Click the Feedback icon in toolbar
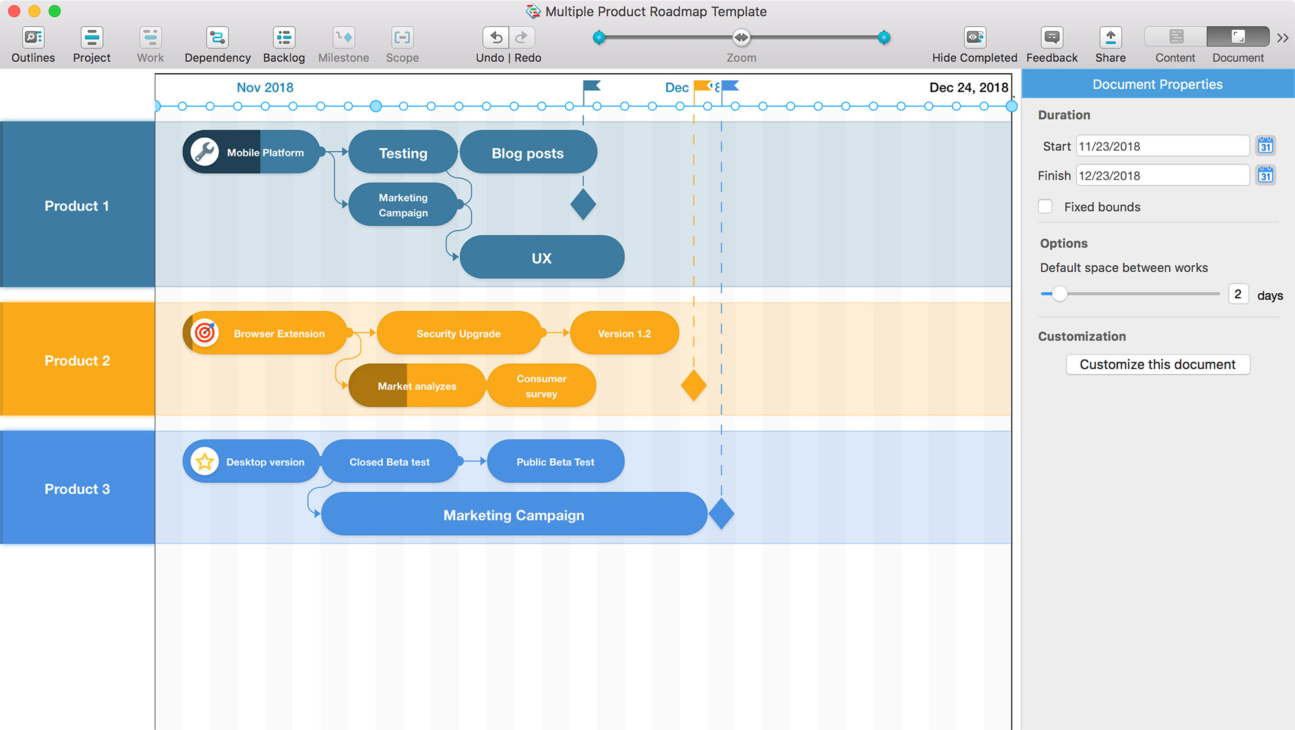 click(x=1052, y=36)
